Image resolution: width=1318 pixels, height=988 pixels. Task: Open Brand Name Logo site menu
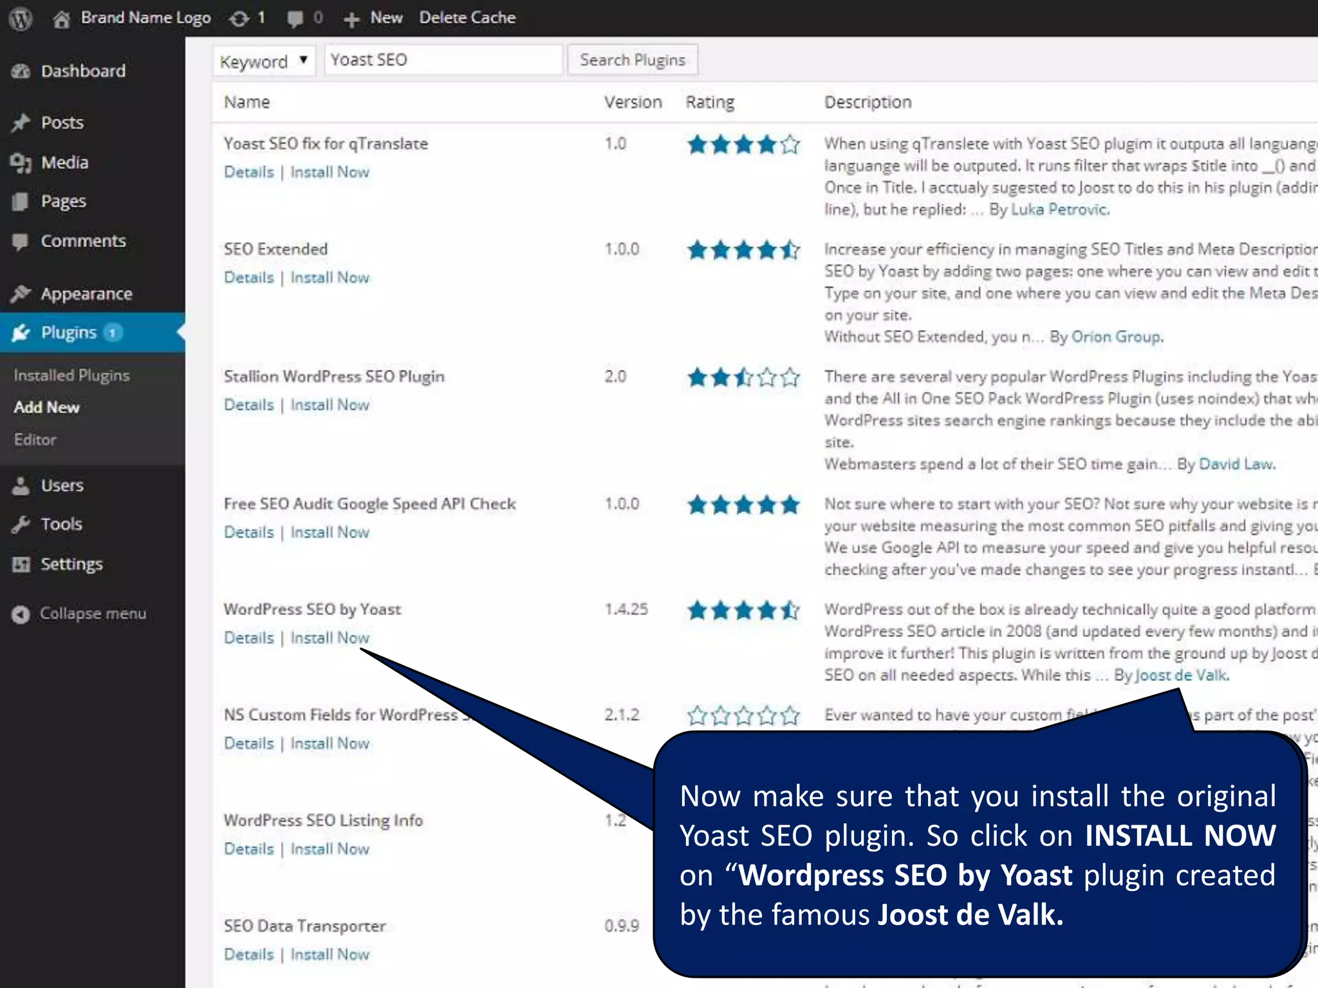tap(145, 18)
